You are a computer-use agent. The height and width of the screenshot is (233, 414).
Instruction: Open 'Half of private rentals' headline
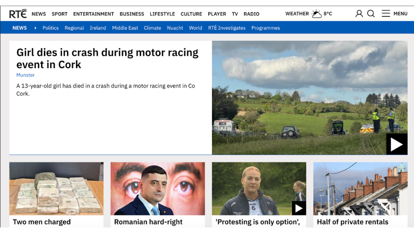click(352, 222)
